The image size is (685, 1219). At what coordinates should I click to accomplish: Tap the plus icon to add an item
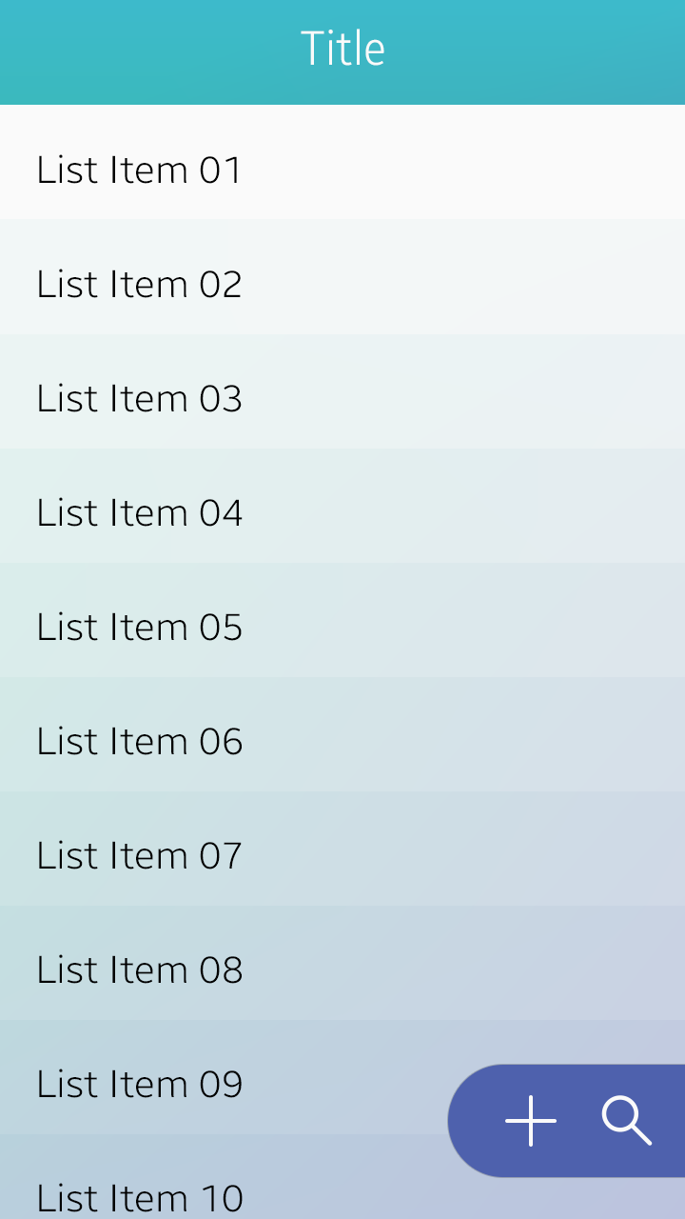click(530, 1121)
